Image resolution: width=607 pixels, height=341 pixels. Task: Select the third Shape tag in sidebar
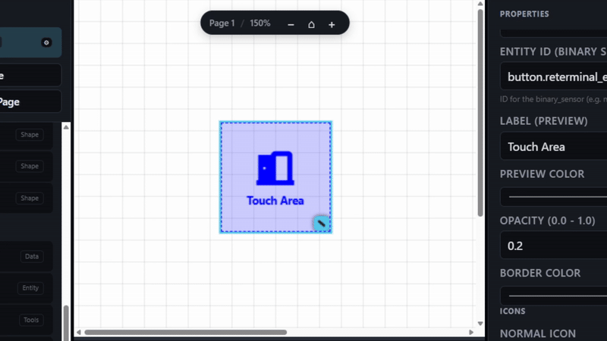click(30, 198)
